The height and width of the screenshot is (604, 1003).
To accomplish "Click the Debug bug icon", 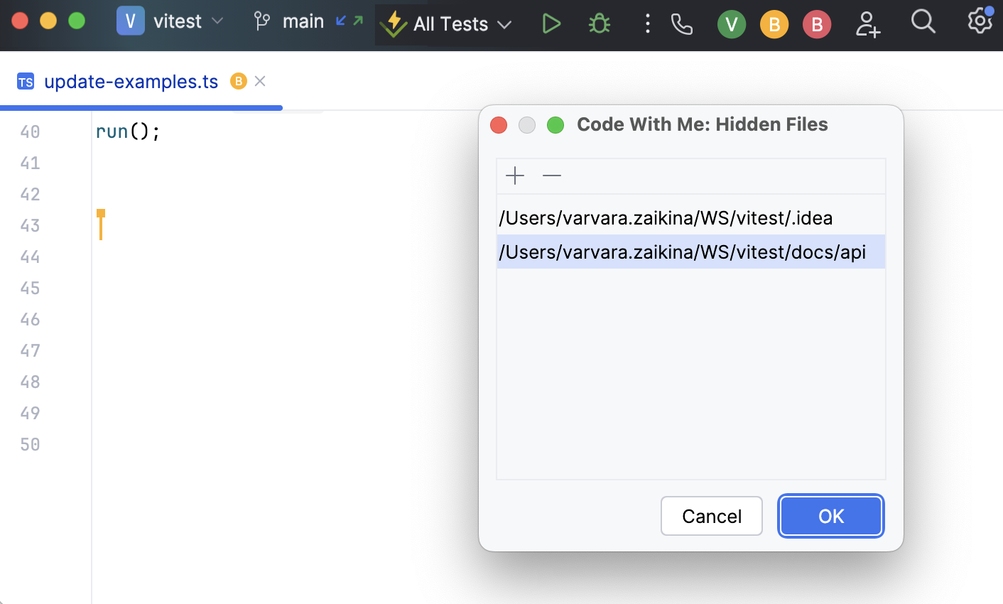I will click(600, 24).
